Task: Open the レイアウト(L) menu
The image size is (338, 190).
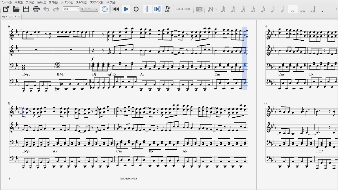Action: 67,2
